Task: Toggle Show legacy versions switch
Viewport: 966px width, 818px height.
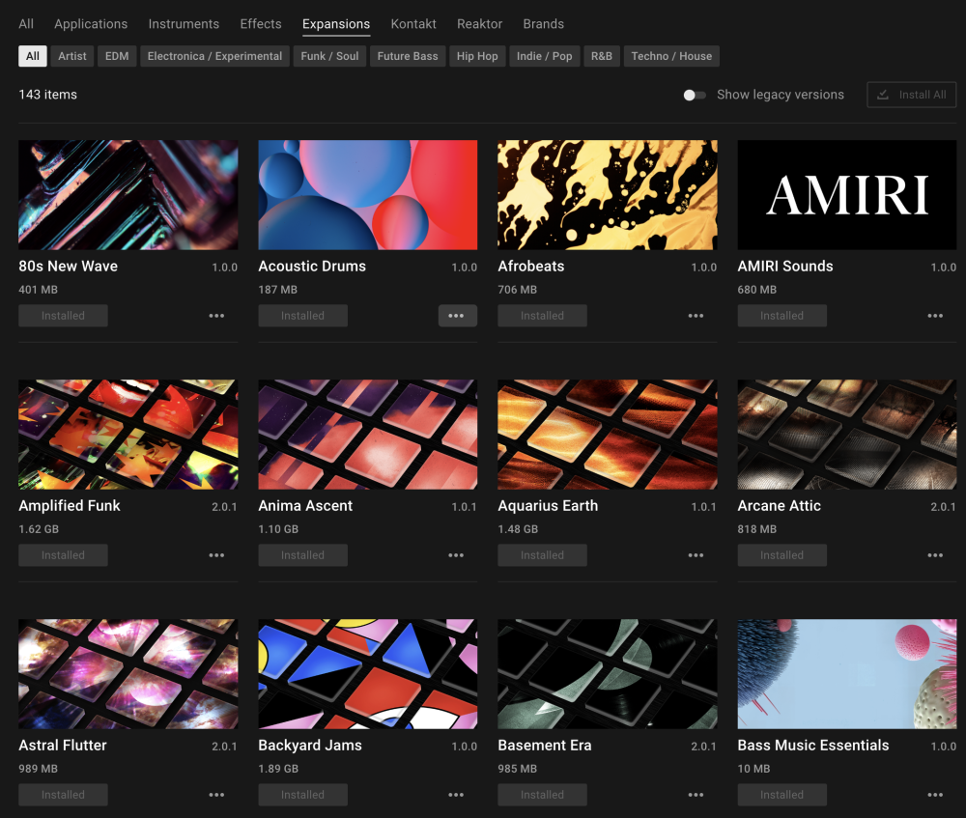Action: (695, 95)
